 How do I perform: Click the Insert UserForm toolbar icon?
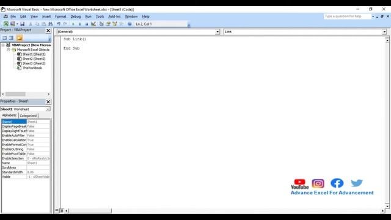point(12,24)
